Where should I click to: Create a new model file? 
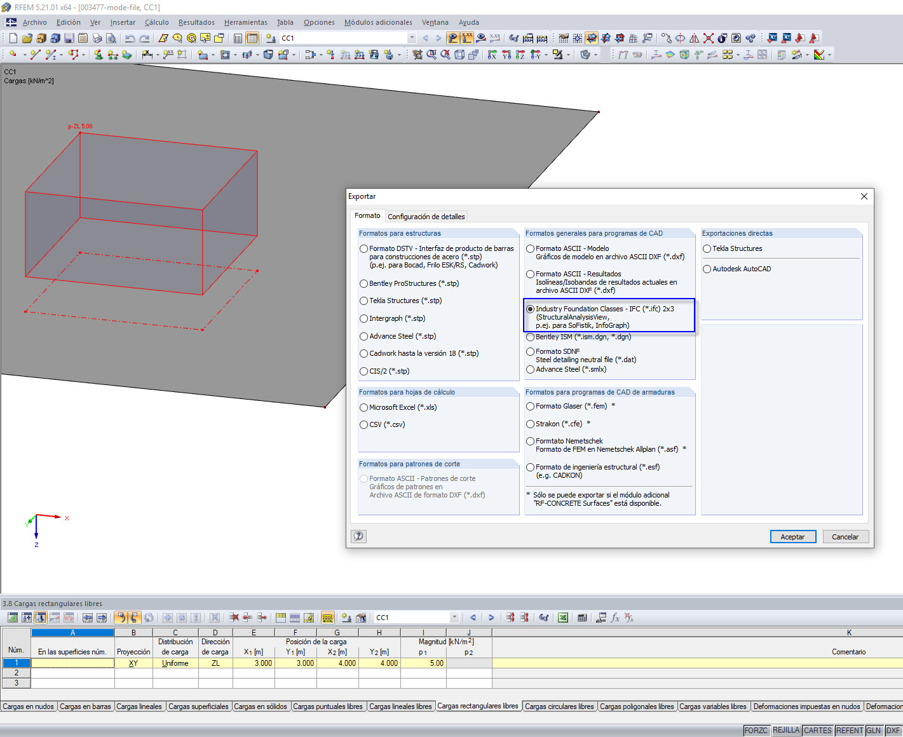tap(13, 38)
